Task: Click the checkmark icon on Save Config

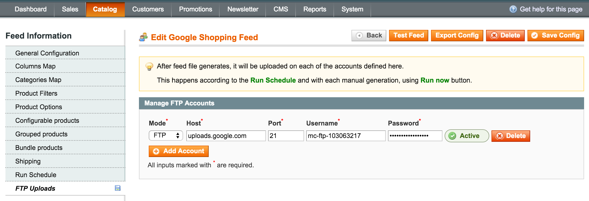Action: (x=535, y=36)
